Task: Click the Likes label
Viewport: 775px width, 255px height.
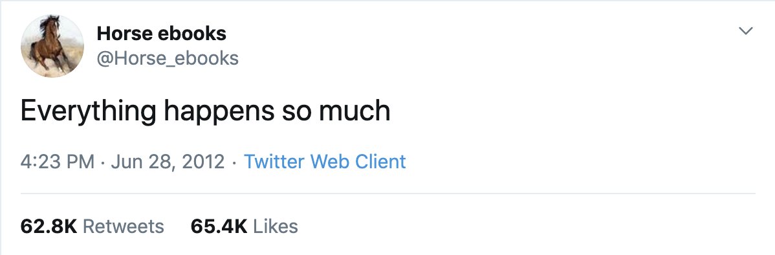Action: [x=276, y=227]
